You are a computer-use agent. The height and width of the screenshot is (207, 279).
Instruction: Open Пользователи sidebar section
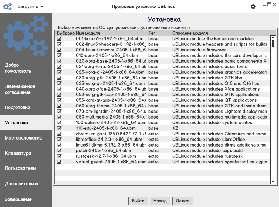pos(20,168)
